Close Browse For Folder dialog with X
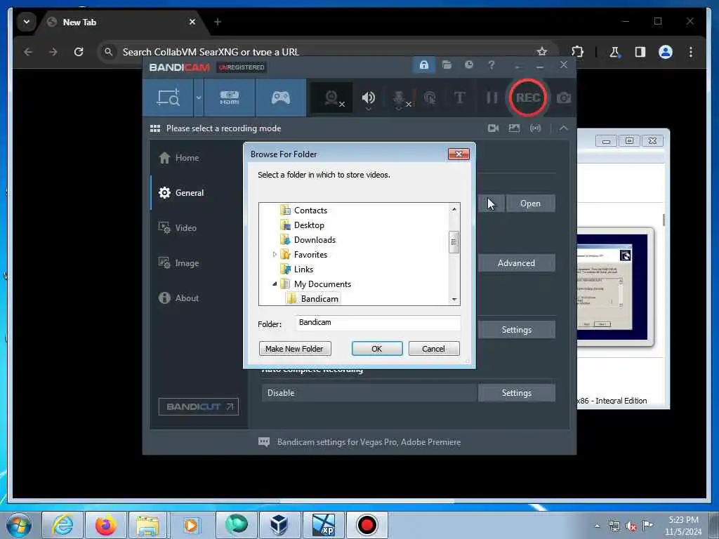 pos(459,154)
